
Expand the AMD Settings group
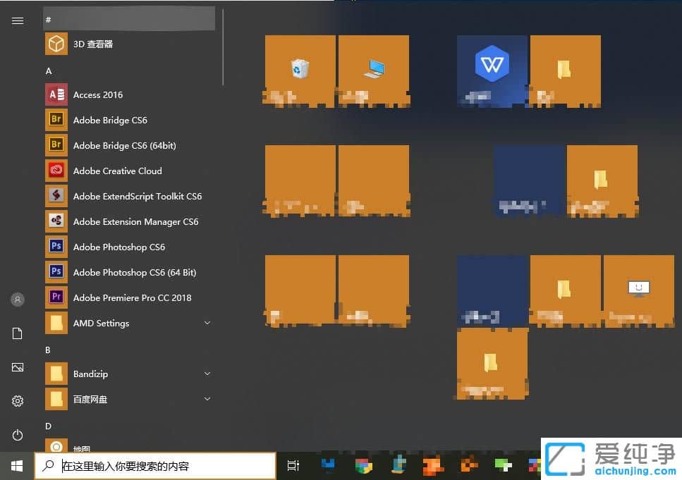[207, 323]
